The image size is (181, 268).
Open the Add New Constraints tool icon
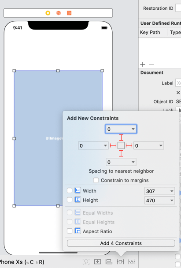(x=120, y=262)
